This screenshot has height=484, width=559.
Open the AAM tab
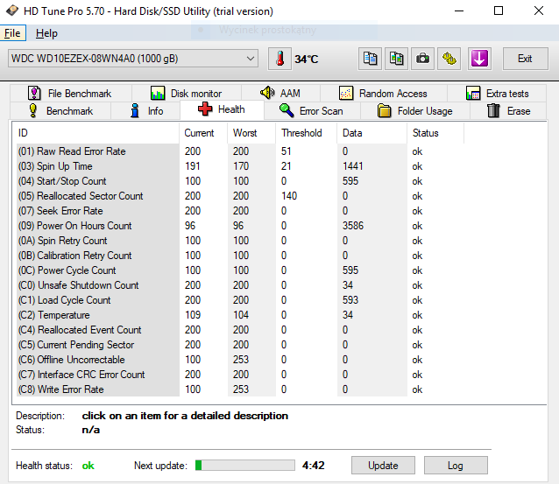280,94
